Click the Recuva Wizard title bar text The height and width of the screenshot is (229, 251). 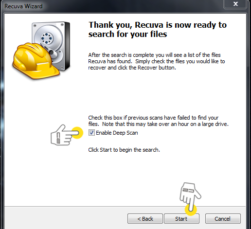click(23, 6)
